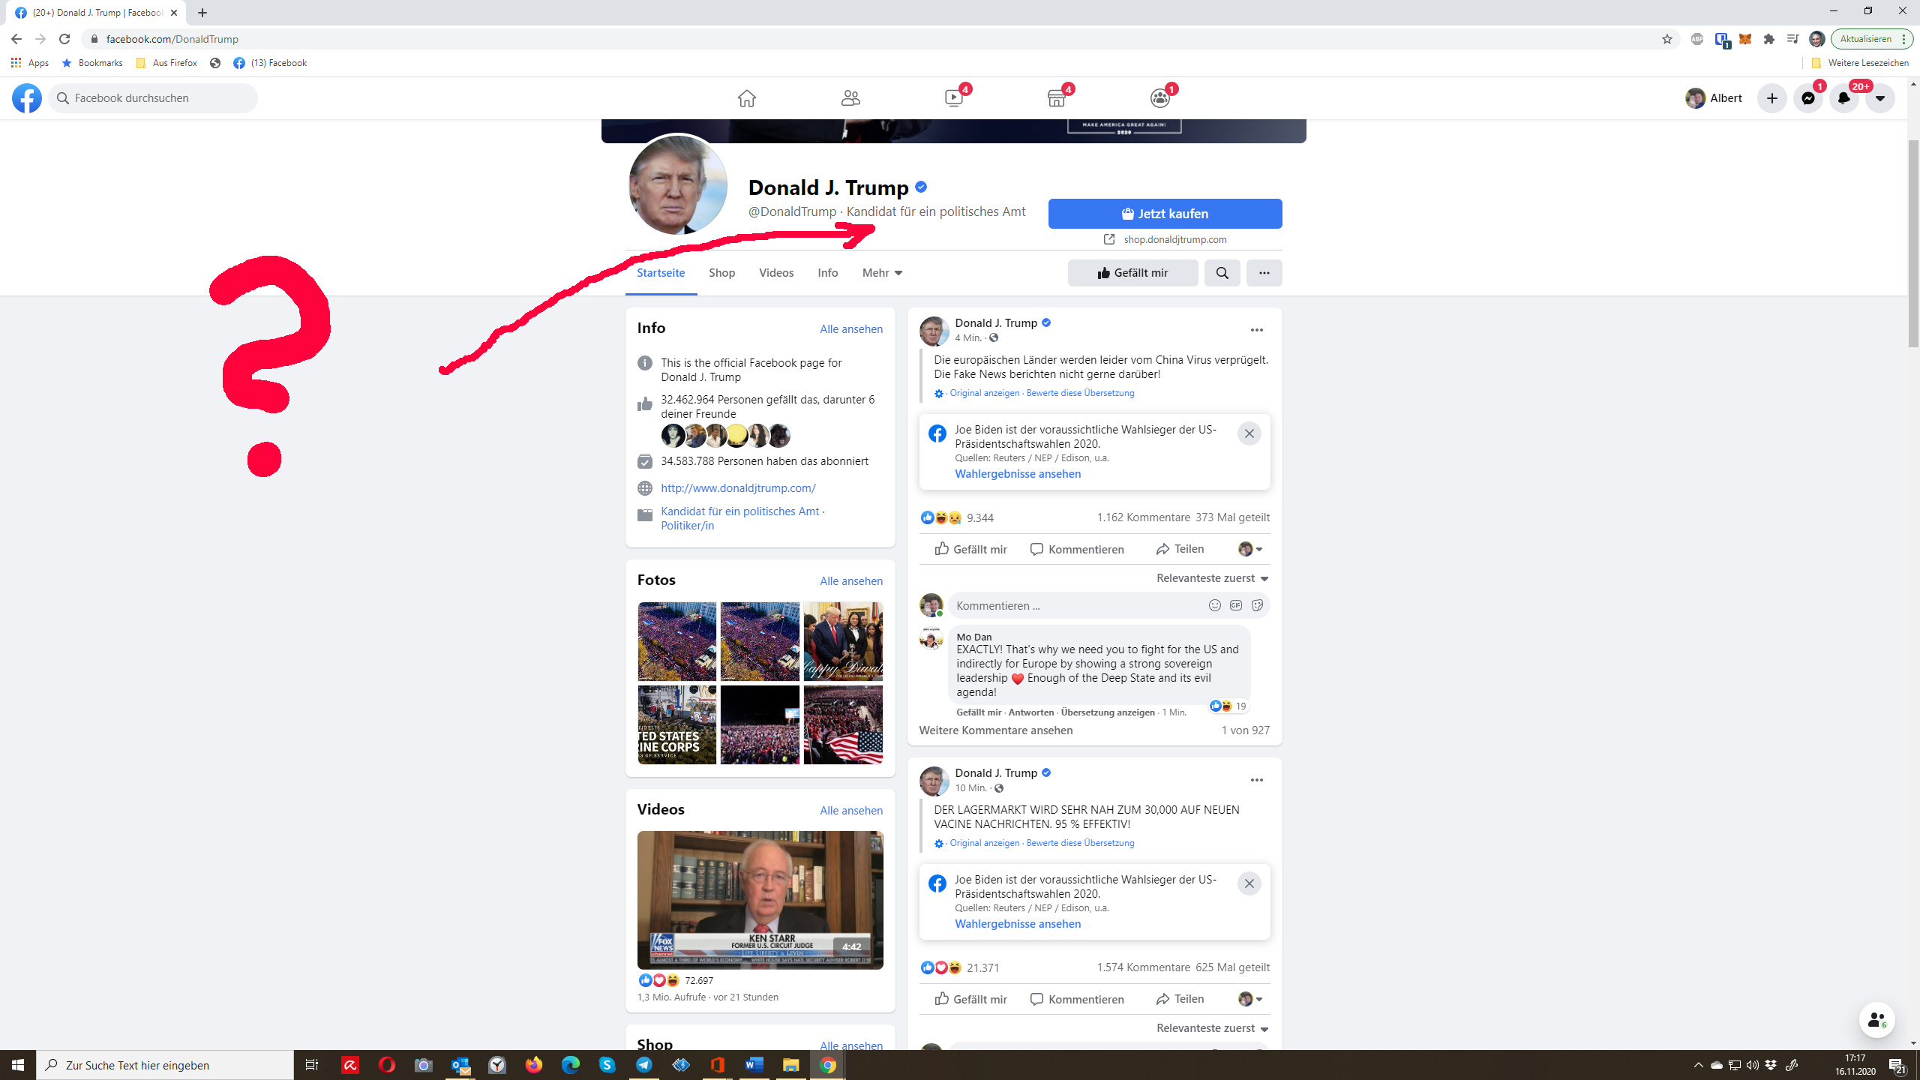Image resolution: width=1920 pixels, height=1080 pixels.
Task: Switch to the Videos tab
Action: [x=776, y=273]
